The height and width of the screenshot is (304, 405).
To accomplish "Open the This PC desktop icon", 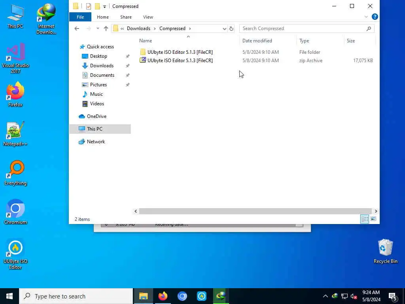I will tap(15, 16).
